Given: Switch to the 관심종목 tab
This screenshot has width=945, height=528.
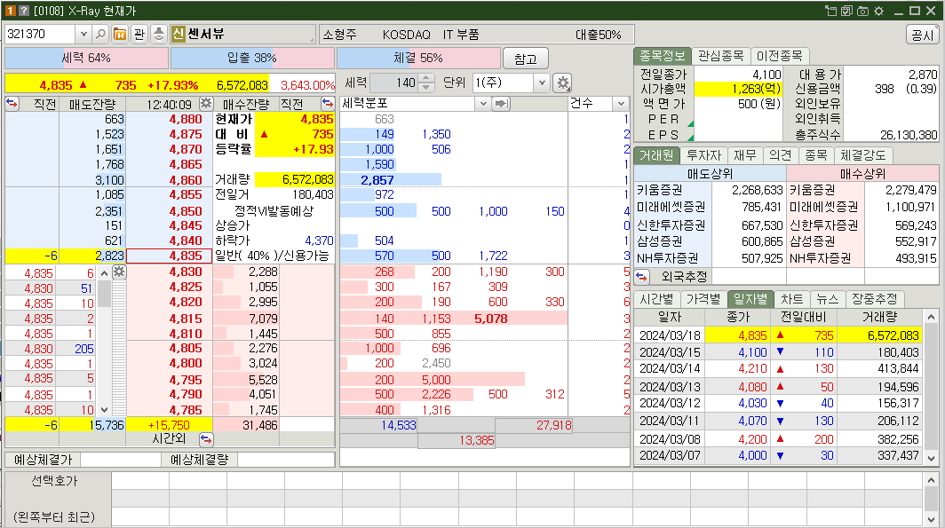Looking at the screenshot, I should [720, 56].
